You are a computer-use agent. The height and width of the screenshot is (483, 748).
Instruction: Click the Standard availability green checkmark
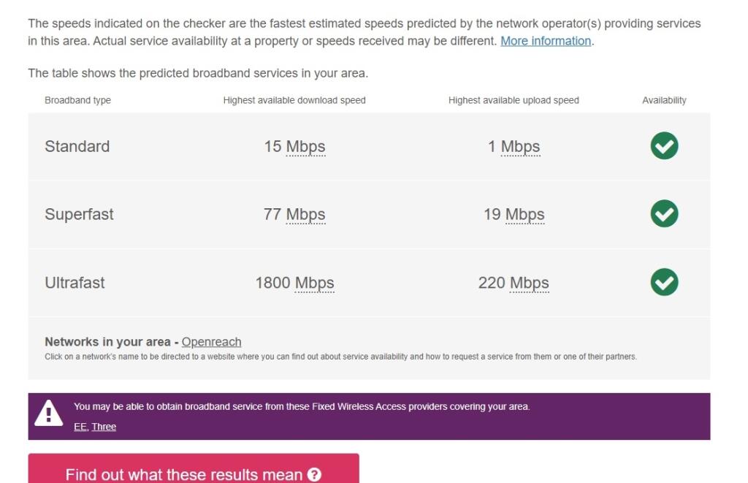point(663,145)
